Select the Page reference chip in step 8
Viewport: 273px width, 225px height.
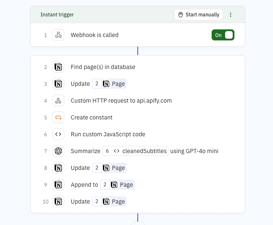click(x=109, y=168)
